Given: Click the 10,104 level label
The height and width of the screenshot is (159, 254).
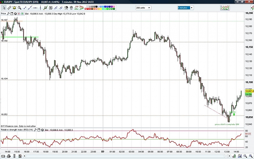Looking at the screenshot, I should [x=4, y=78].
